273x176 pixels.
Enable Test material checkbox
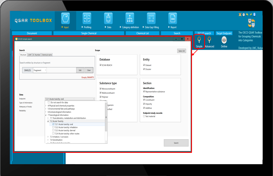coord(144,116)
